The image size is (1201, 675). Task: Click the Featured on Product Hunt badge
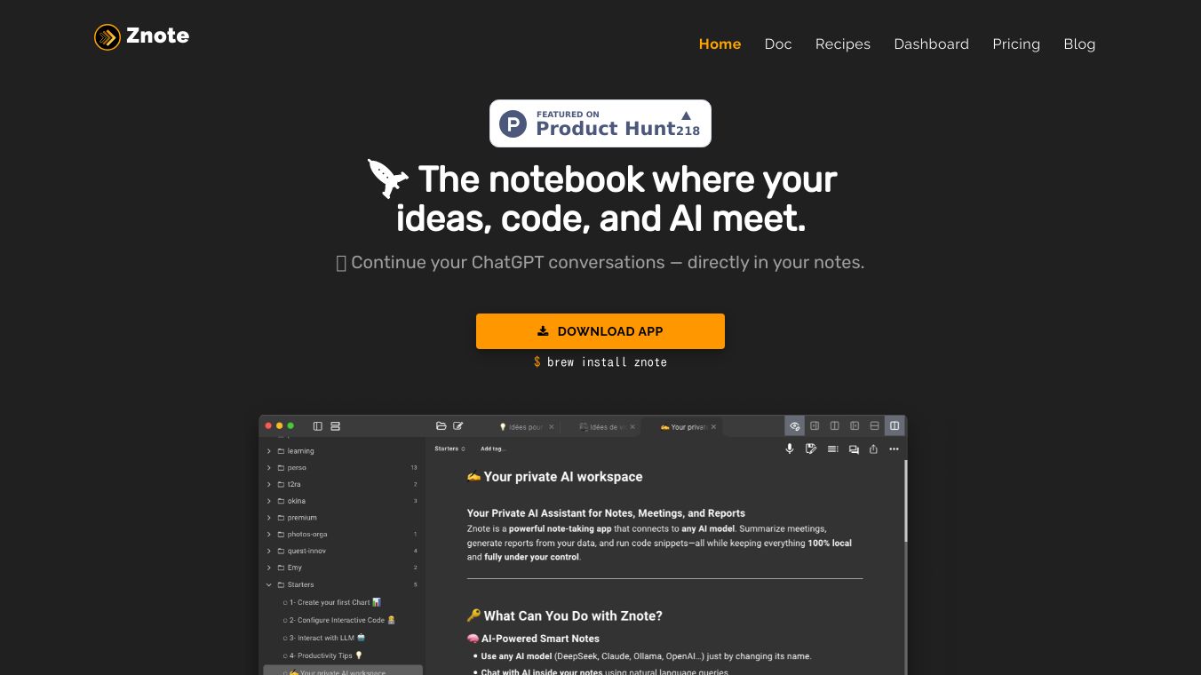point(600,123)
